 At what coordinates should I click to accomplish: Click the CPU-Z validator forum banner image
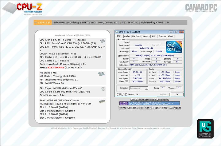150,103
